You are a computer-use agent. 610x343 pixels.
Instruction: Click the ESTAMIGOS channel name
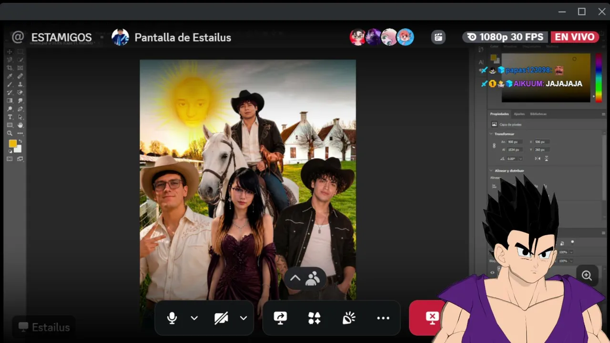pyautogui.click(x=61, y=38)
